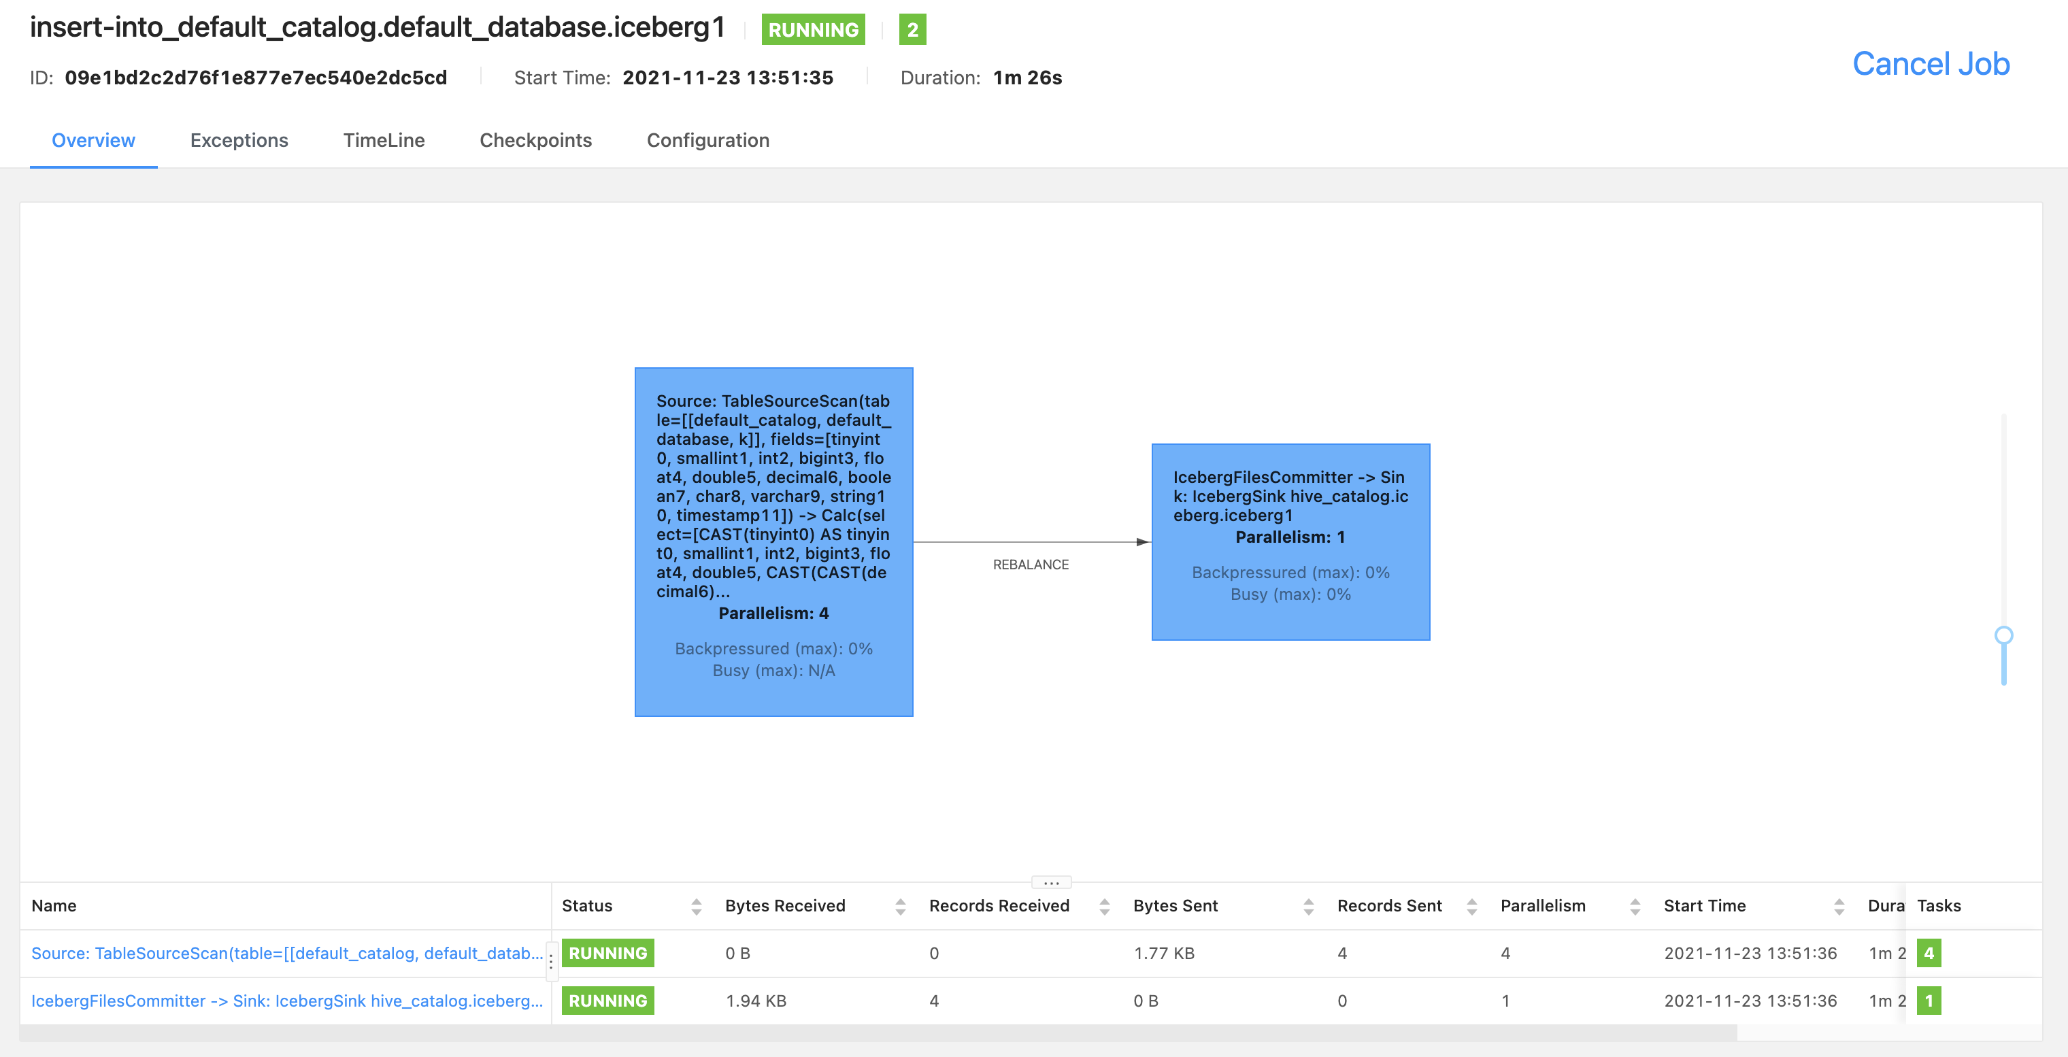The height and width of the screenshot is (1057, 2068).
Task: Sort the table by Start Time
Action: 1838,905
